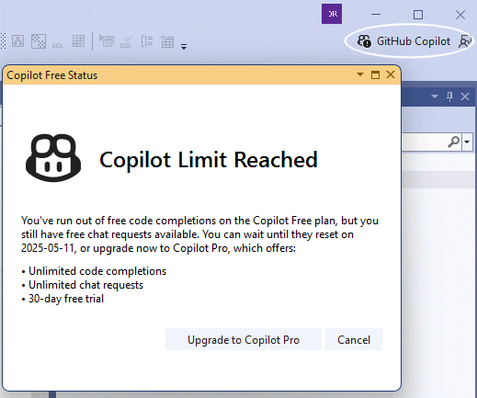The height and width of the screenshot is (398, 477).
Task: Show the SQL pane toolbar icon
Action: 58,45
